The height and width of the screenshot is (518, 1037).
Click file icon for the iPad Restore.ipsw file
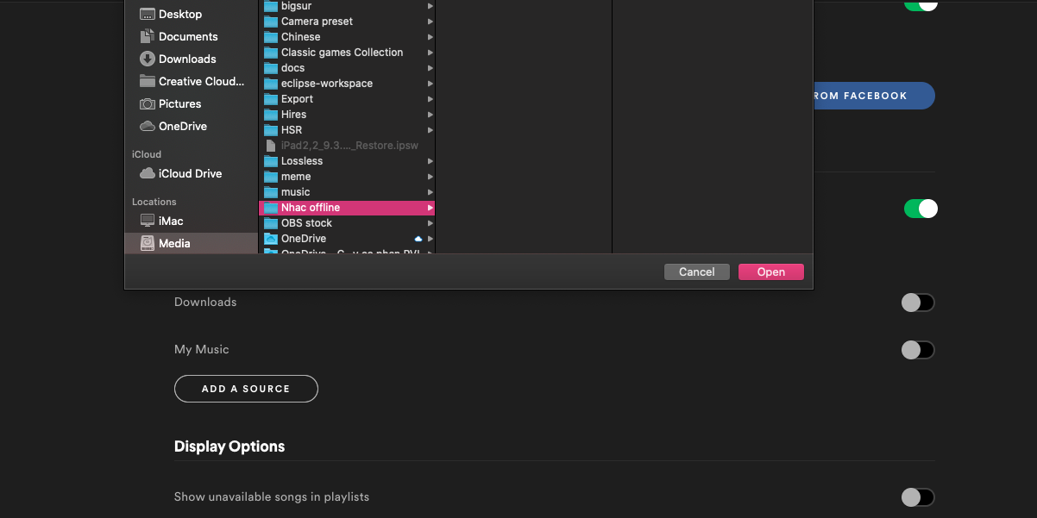tap(271, 146)
